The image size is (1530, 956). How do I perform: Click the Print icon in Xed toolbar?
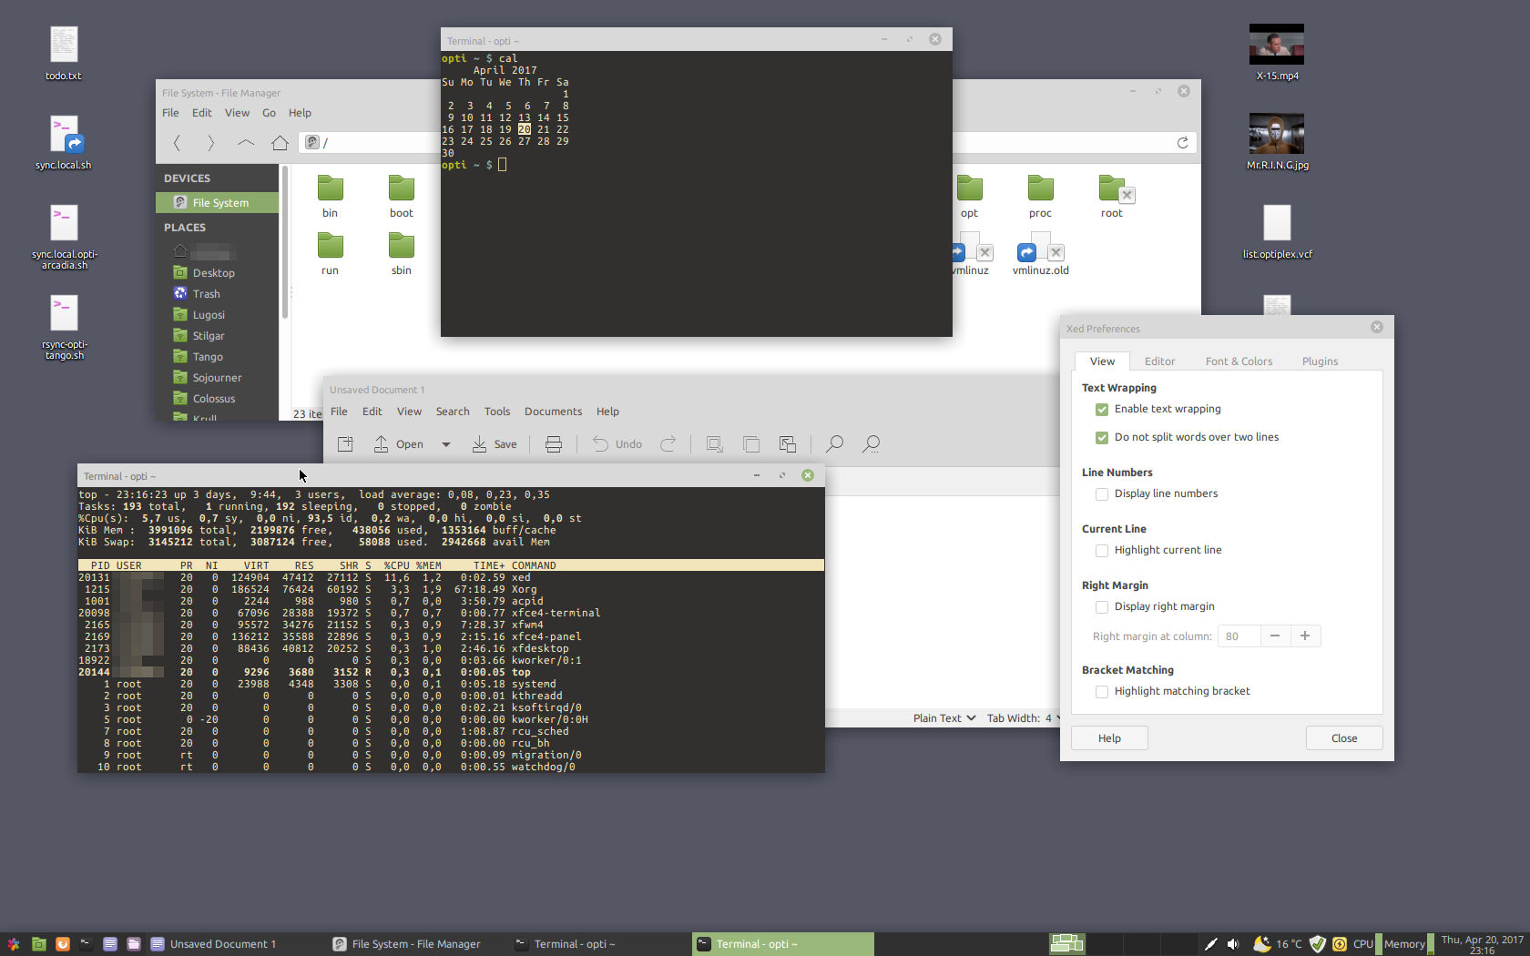coord(553,444)
